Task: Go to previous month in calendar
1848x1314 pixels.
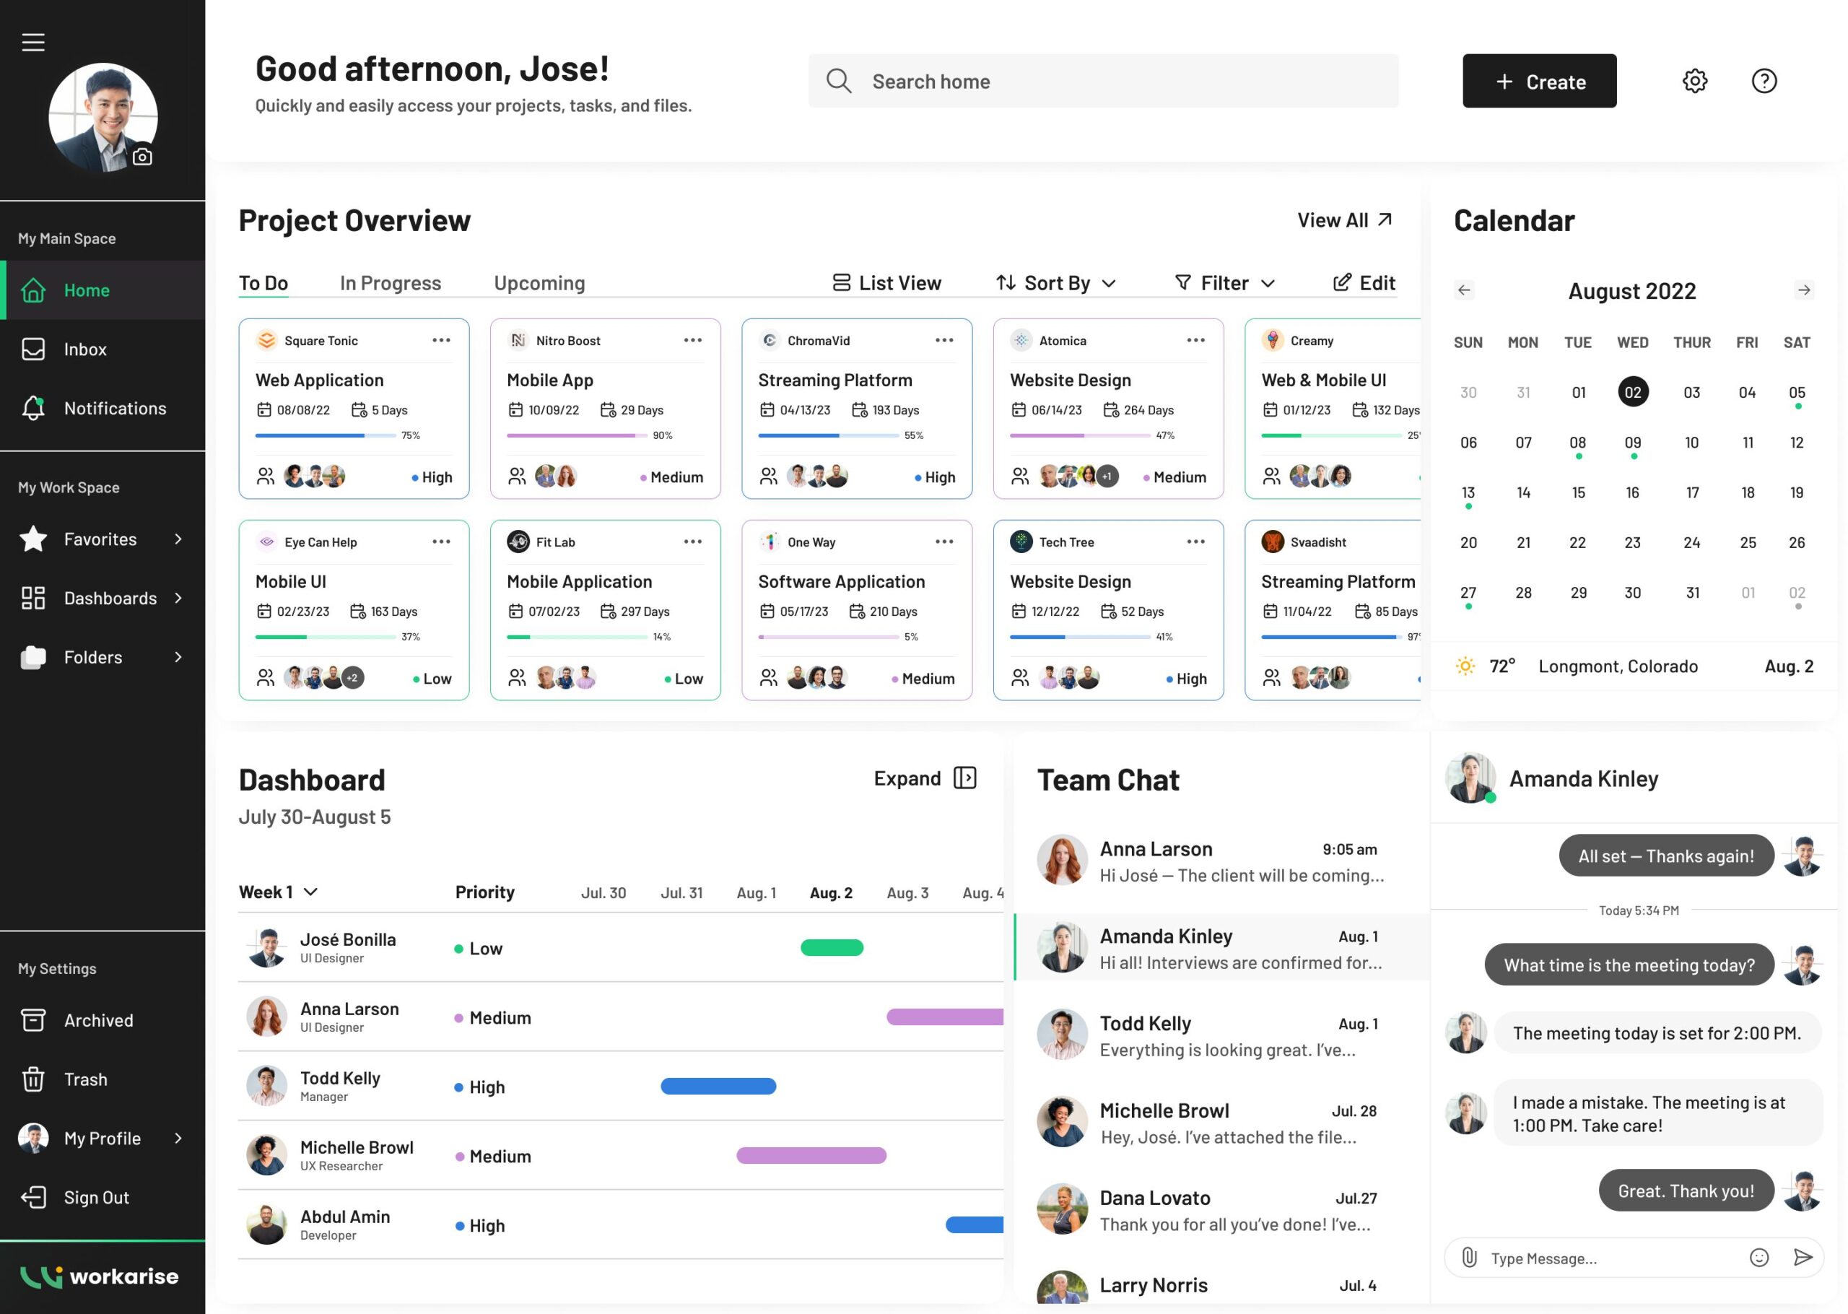Action: coord(1463,290)
